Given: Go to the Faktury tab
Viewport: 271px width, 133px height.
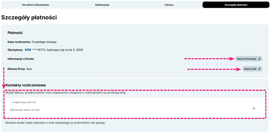Looking at the screenshot, I should pyautogui.click(x=169, y=5).
